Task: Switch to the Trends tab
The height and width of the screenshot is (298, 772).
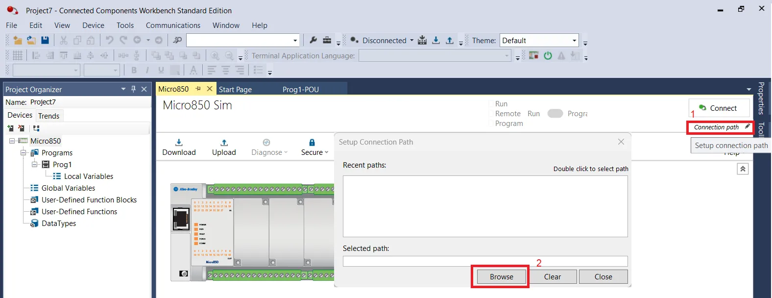Action: point(49,116)
